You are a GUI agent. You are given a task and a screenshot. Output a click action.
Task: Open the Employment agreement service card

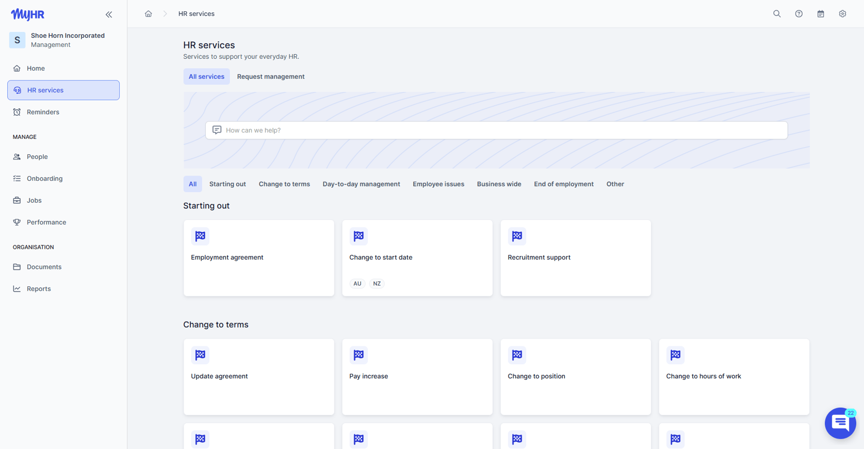[x=259, y=258]
